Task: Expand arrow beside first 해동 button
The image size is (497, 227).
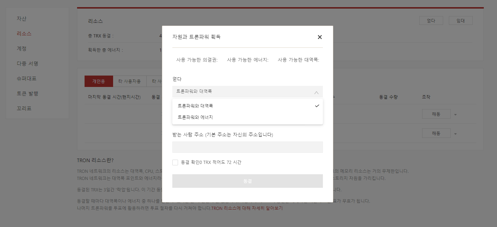Action: click(x=455, y=115)
